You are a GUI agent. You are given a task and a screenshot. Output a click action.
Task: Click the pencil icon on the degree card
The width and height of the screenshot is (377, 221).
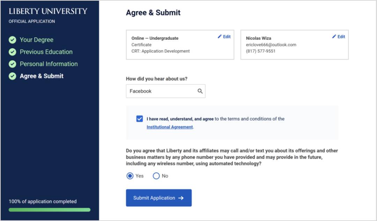(220, 37)
